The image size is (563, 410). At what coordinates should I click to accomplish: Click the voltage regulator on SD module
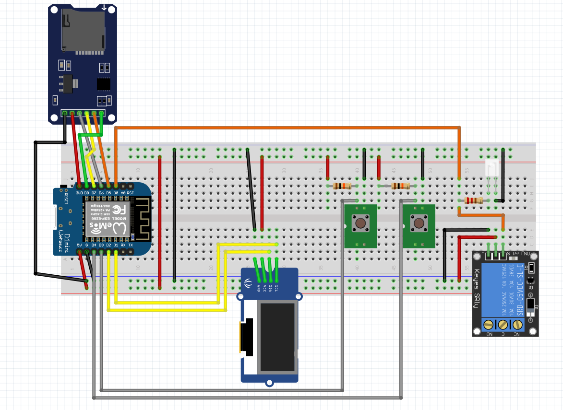tap(68, 83)
